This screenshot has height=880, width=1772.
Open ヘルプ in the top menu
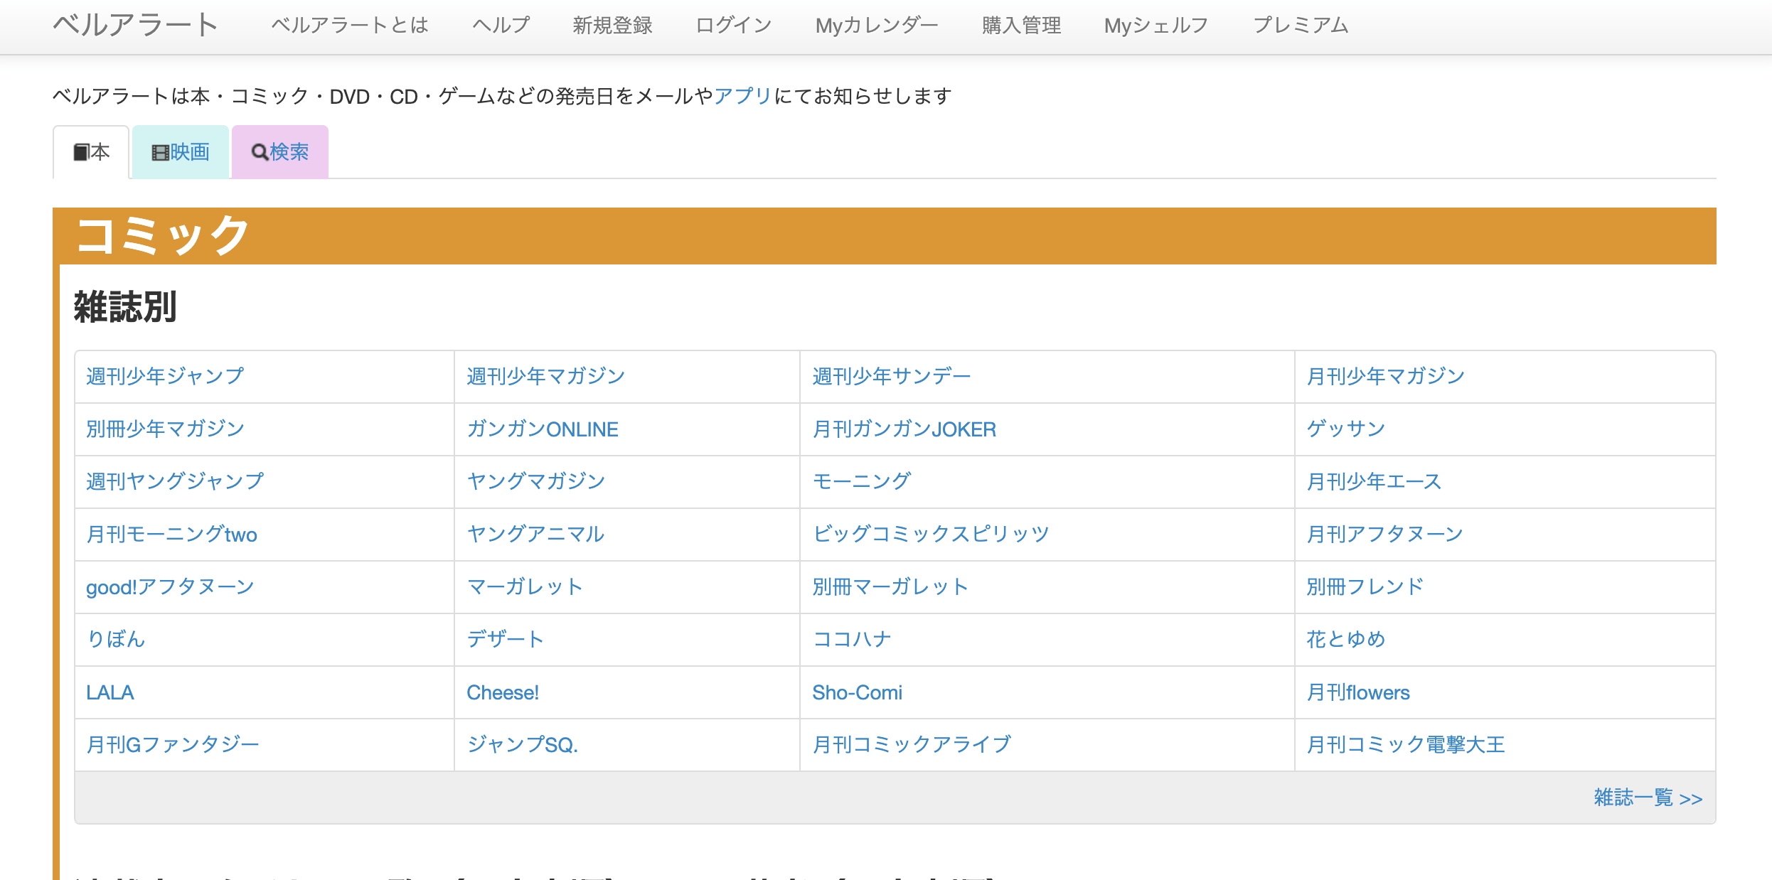click(501, 26)
